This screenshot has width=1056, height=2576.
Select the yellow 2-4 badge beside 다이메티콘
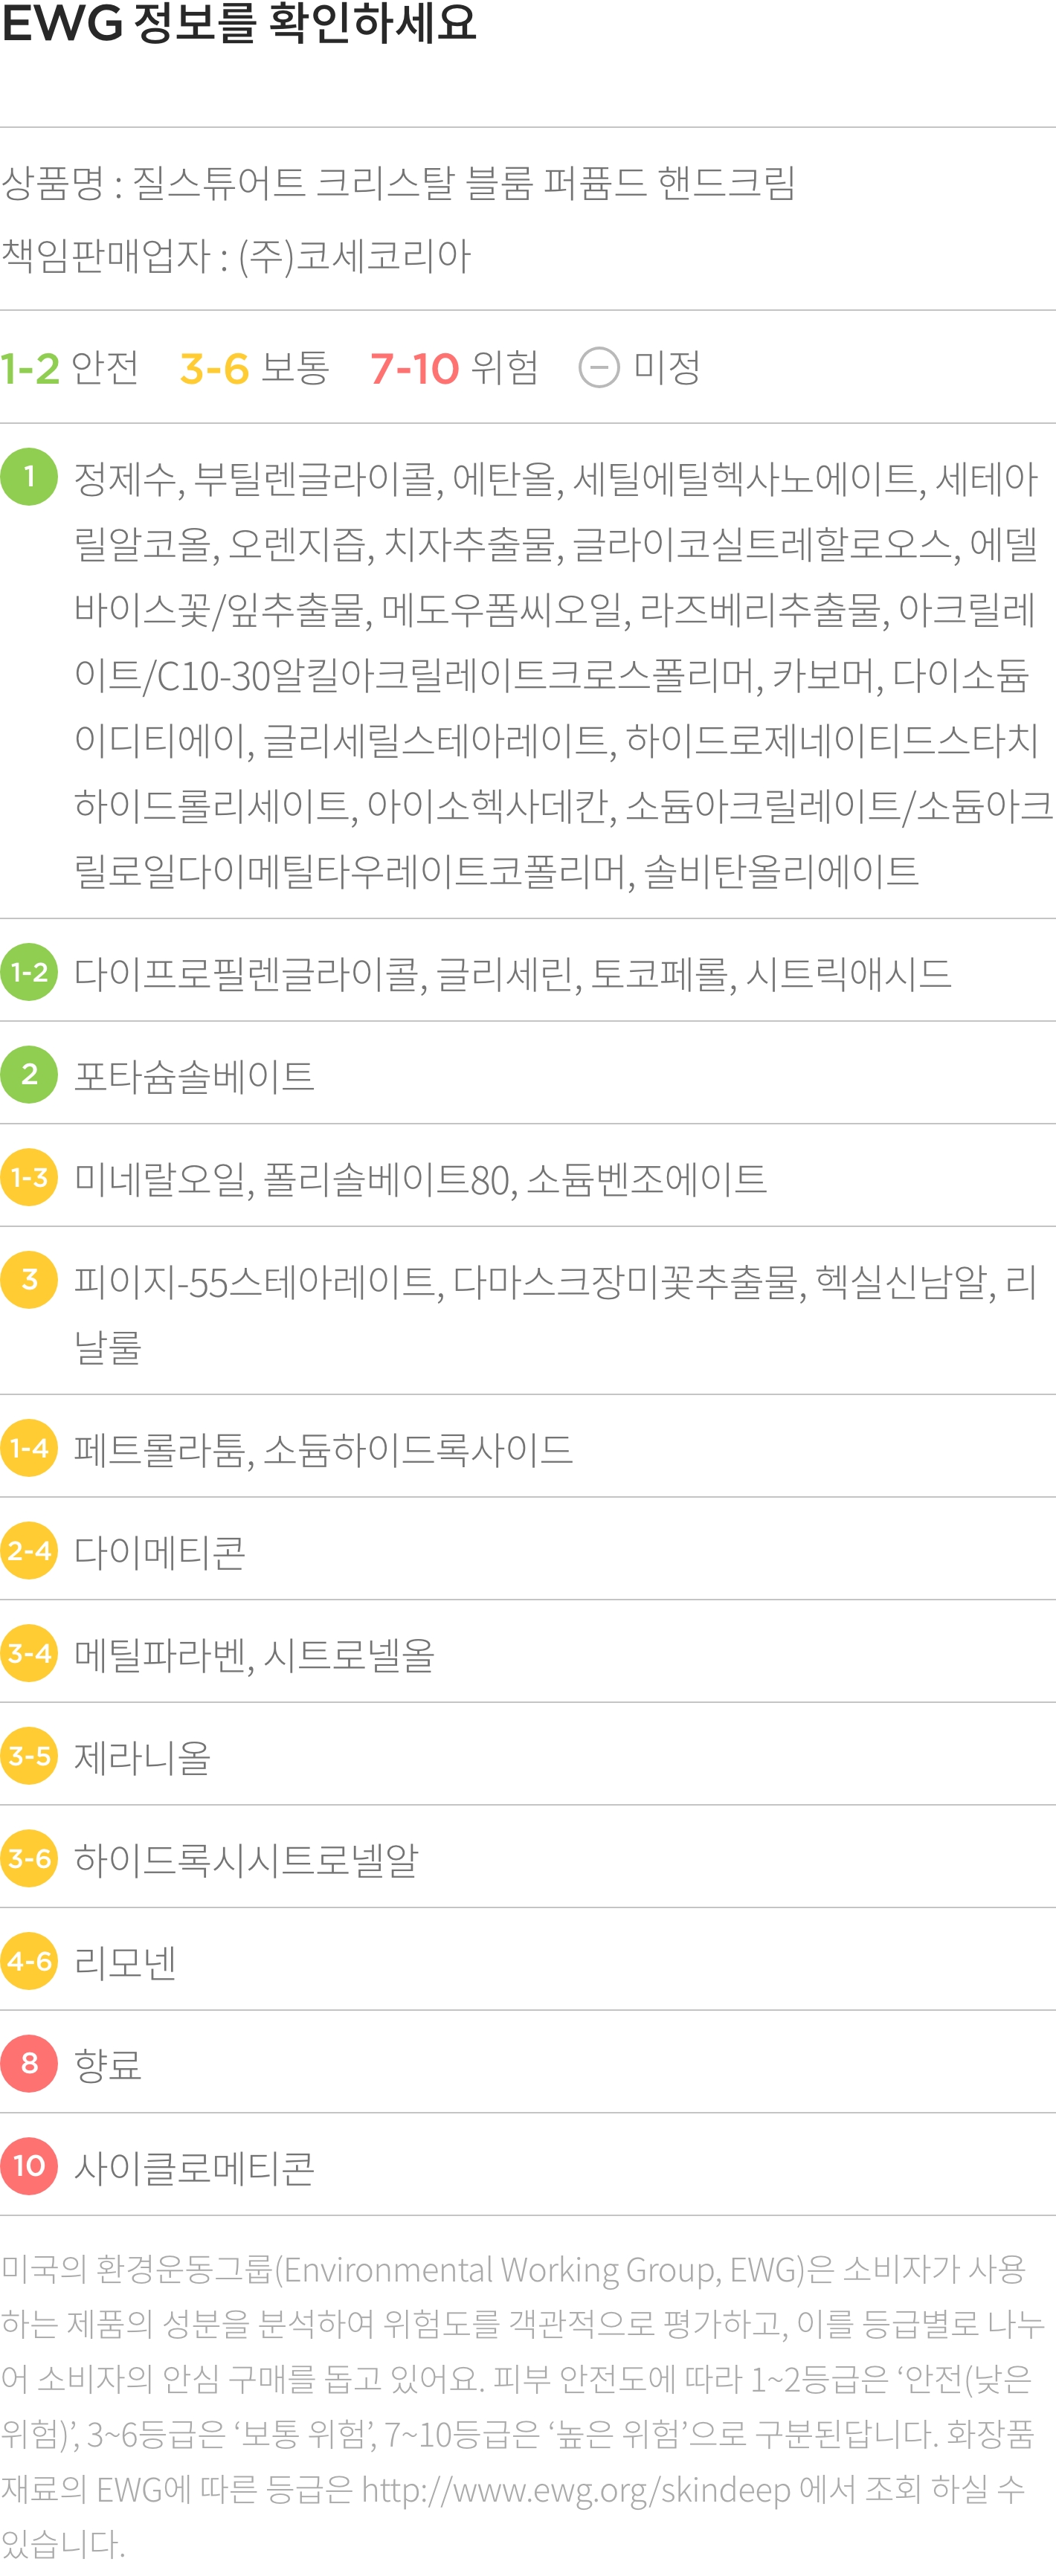[x=29, y=1551]
